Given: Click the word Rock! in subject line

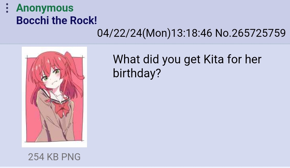Looking at the screenshot, I should click(84, 20).
